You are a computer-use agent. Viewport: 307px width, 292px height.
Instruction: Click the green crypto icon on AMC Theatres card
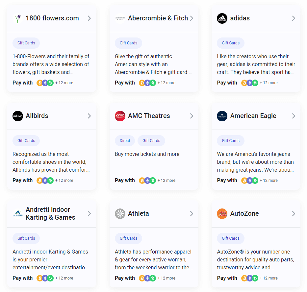click(153, 181)
